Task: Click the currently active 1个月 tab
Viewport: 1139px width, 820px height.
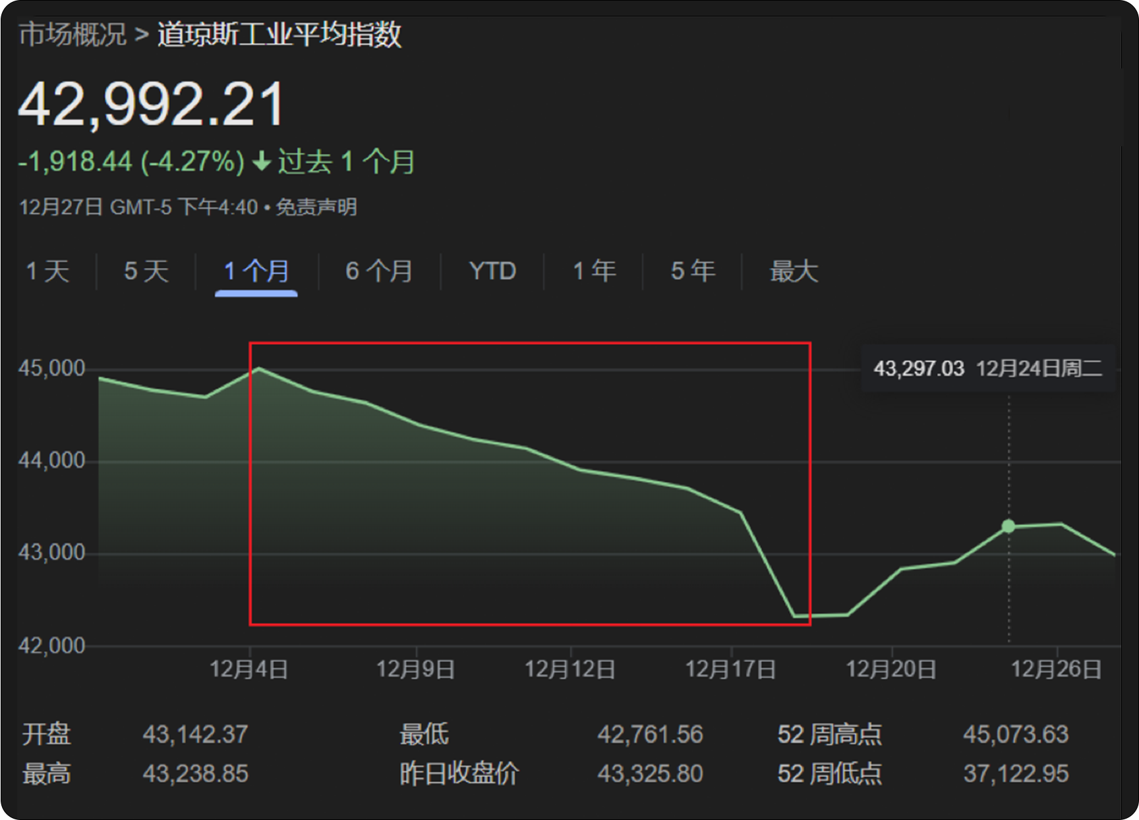Action: pos(256,271)
